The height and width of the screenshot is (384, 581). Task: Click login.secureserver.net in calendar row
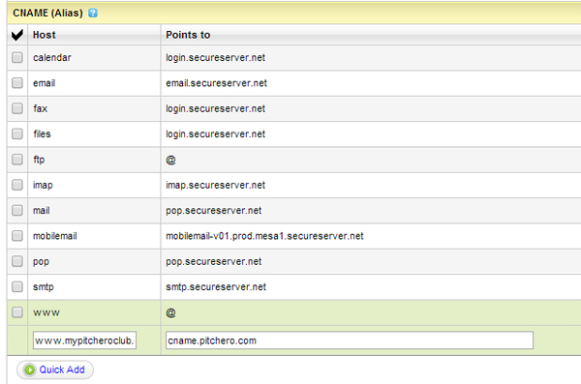pyautogui.click(x=215, y=58)
